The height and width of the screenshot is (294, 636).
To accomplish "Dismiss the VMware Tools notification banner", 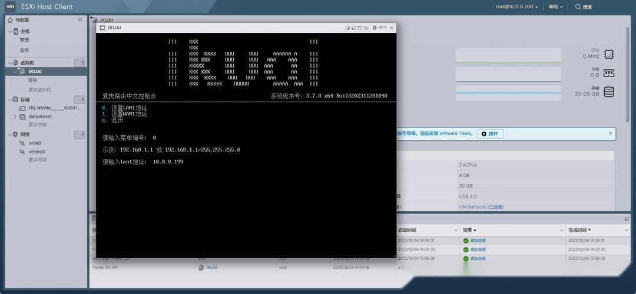I will tap(611, 133).
